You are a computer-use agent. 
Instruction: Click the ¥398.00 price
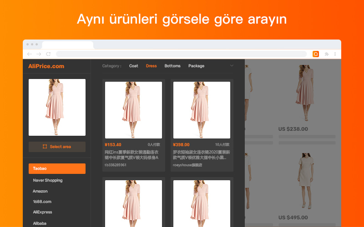tap(181, 145)
